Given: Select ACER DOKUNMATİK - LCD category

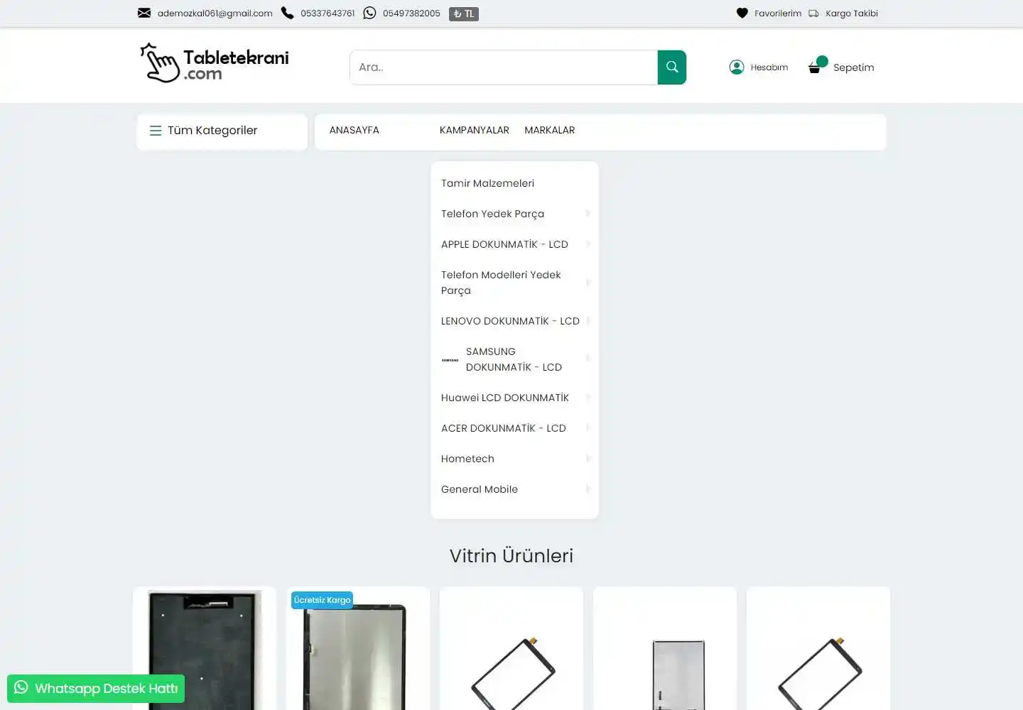Looking at the screenshot, I should pos(504,428).
